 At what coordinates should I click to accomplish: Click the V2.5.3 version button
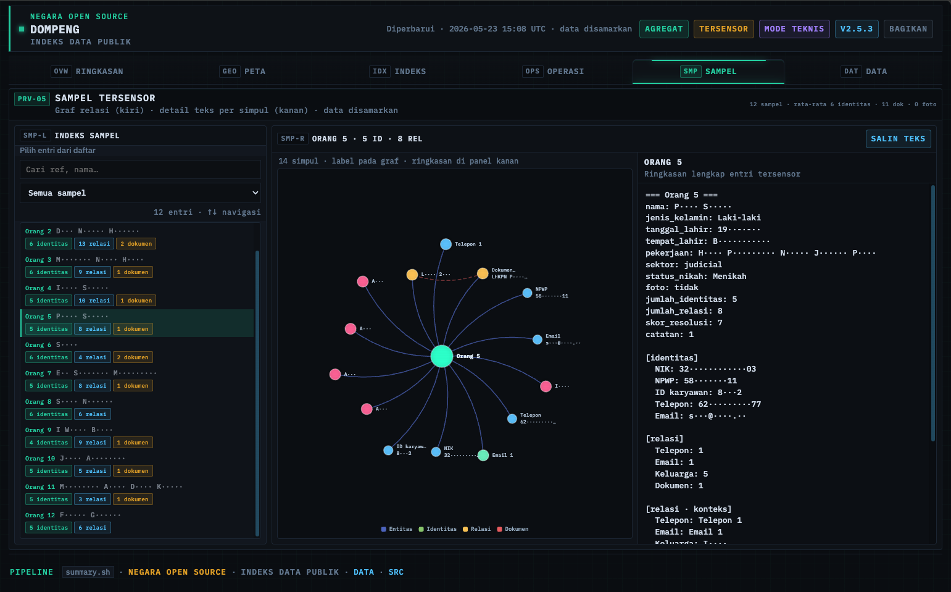[x=856, y=29]
